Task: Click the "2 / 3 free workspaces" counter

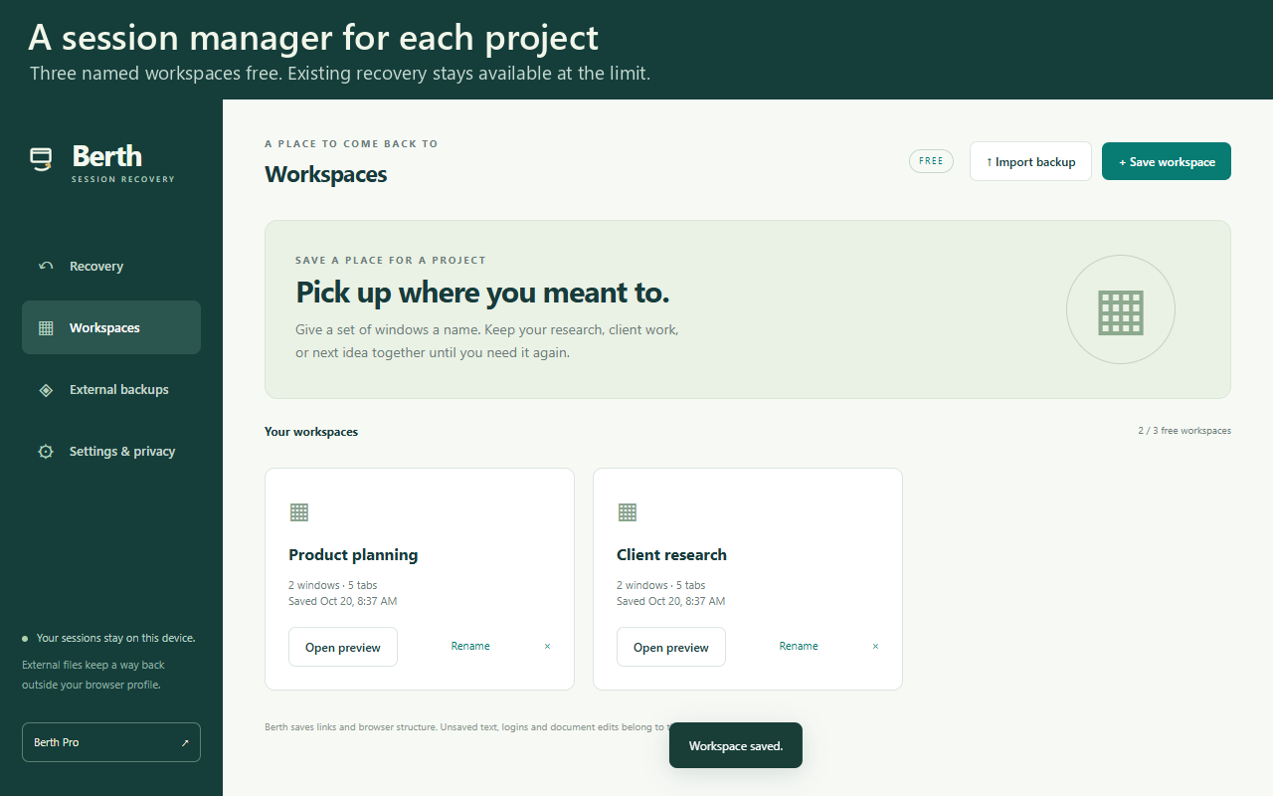Action: tap(1184, 431)
